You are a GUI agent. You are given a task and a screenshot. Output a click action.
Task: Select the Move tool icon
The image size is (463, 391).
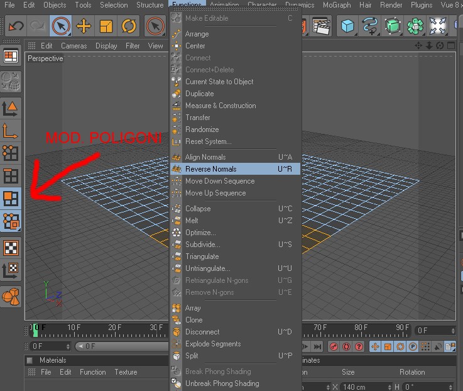point(84,26)
